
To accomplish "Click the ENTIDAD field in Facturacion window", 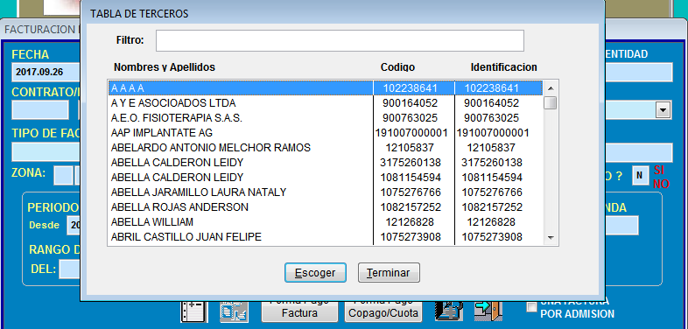I will pos(638,73).
